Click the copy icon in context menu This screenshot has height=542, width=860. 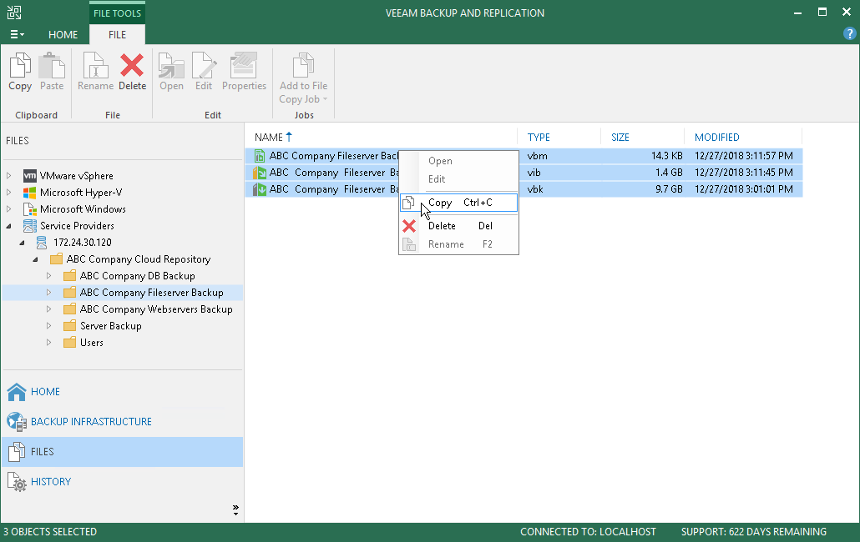tap(408, 203)
